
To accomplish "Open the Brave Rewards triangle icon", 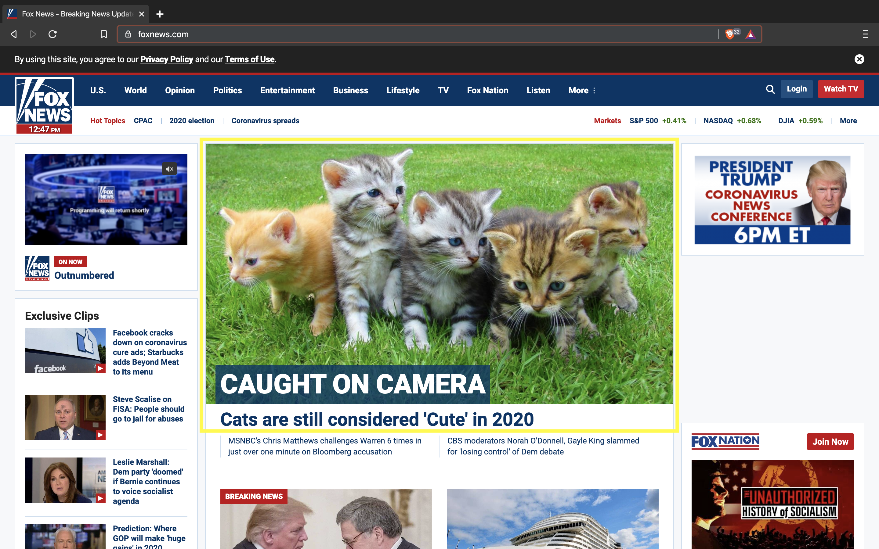I will (x=751, y=34).
